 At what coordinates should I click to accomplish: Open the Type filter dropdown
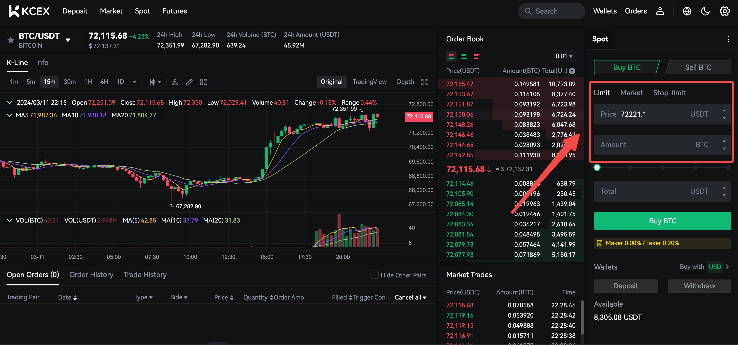coord(143,297)
